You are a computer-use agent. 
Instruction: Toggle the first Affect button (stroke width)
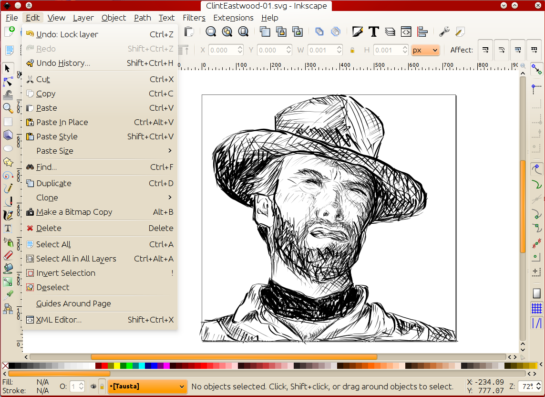click(485, 50)
